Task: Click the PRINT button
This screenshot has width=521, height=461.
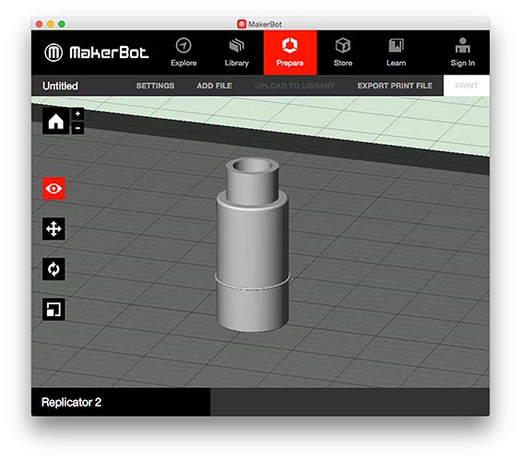Action: pos(467,86)
